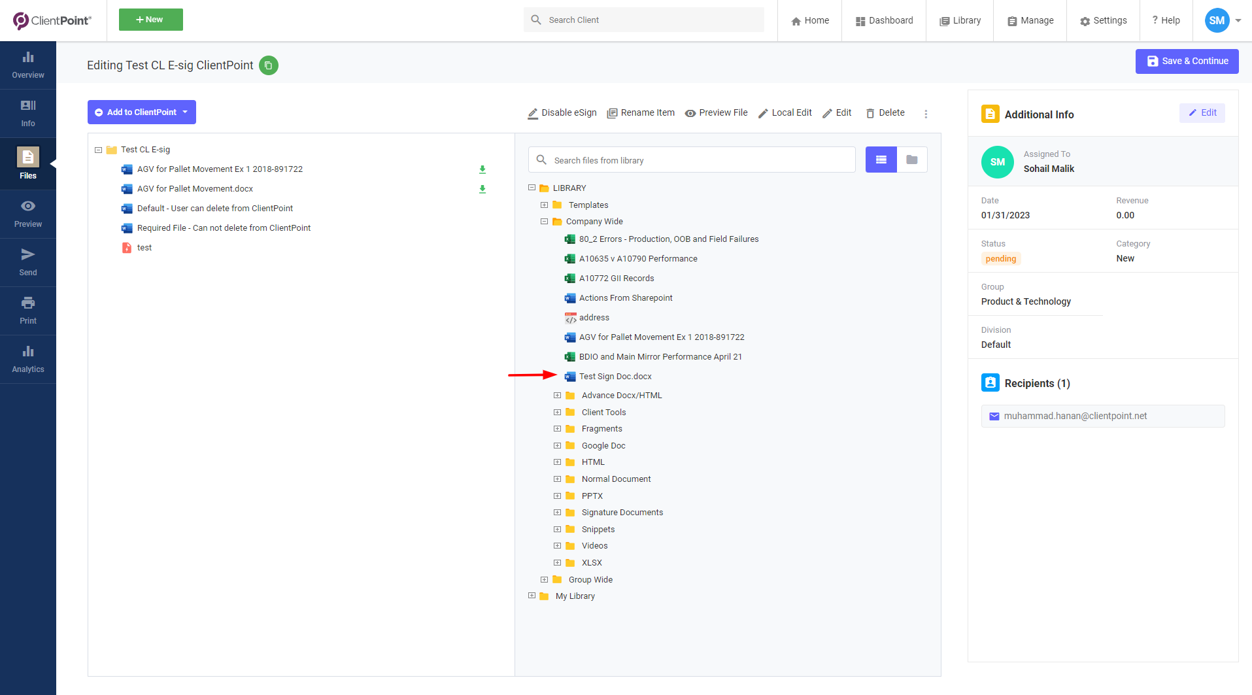The height and width of the screenshot is (695, 1252).
Task: Collapse the LIBRARY root node
Action: coord(532,188)
